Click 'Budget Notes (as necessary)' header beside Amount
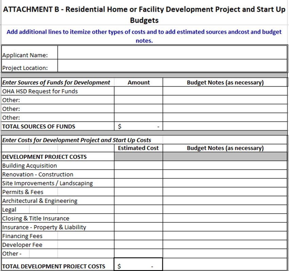 coord(225,82)
